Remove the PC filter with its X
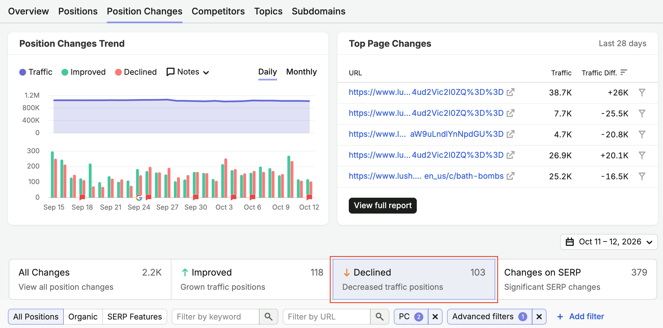663x328 pixels. coord(435,317)
